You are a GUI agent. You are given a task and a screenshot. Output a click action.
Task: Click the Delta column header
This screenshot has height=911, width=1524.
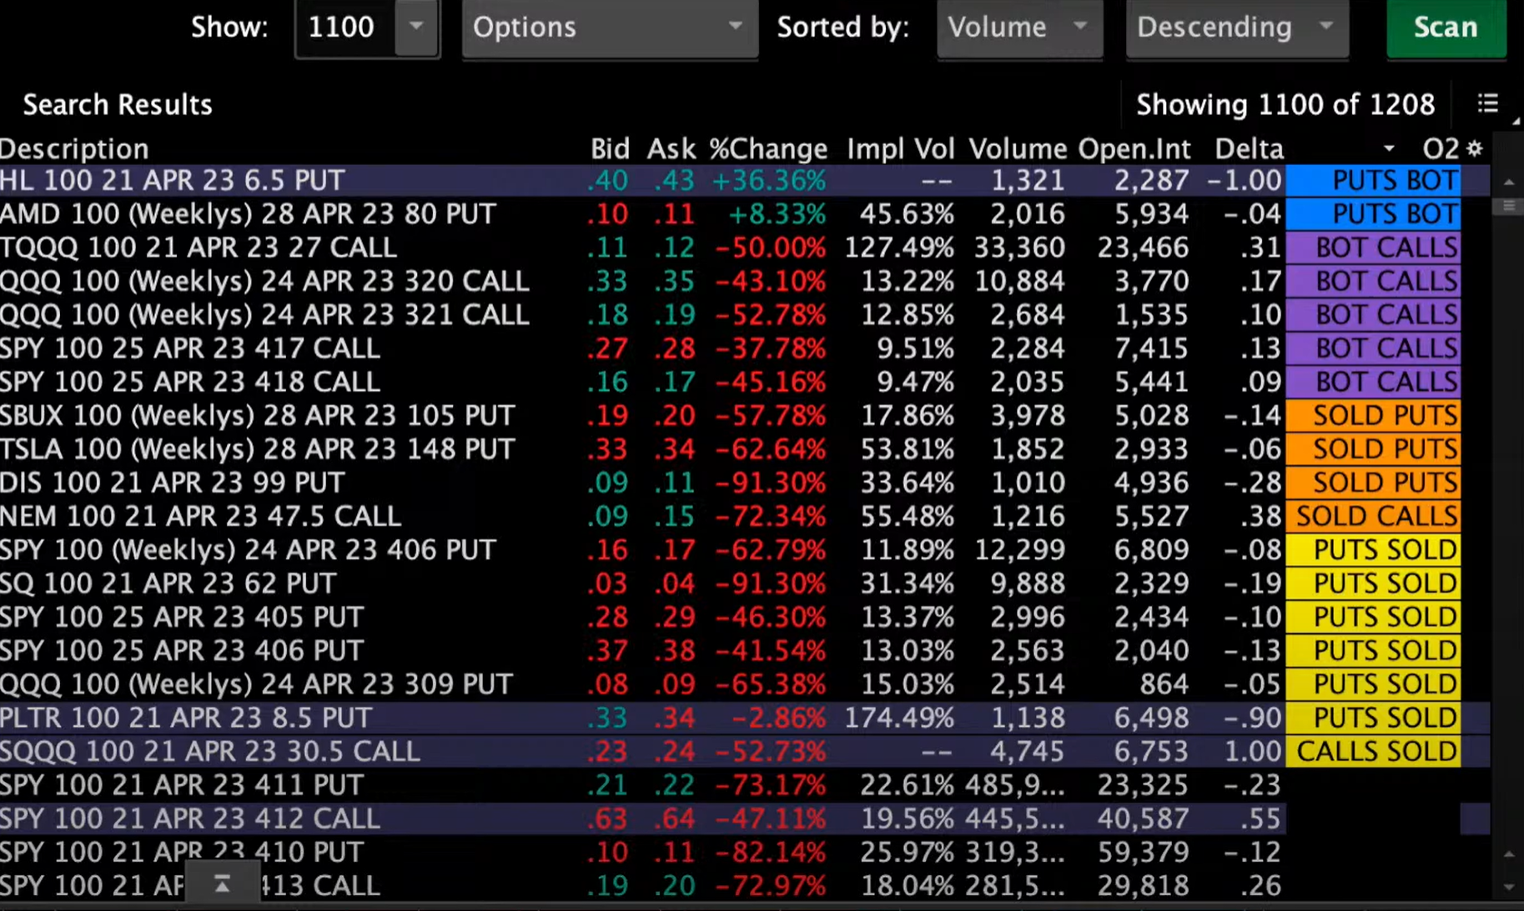(1248, 148)
